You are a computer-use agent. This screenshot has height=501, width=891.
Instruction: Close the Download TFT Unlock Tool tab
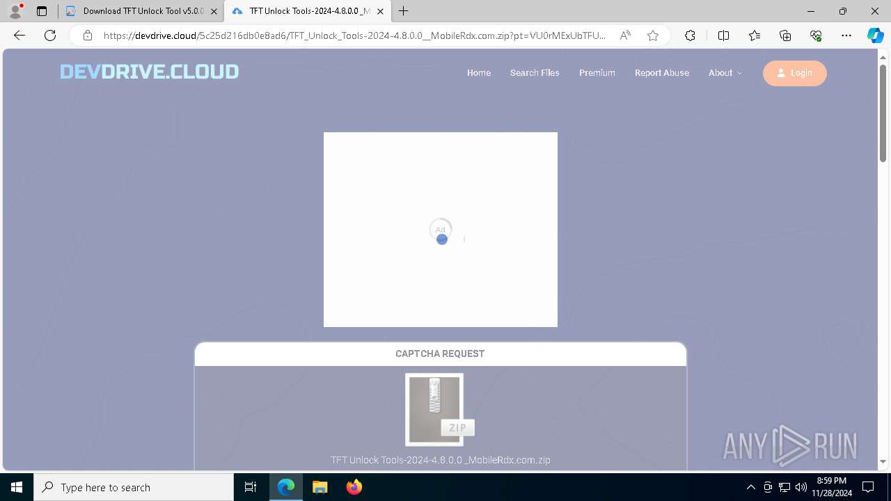pos(214,11)
